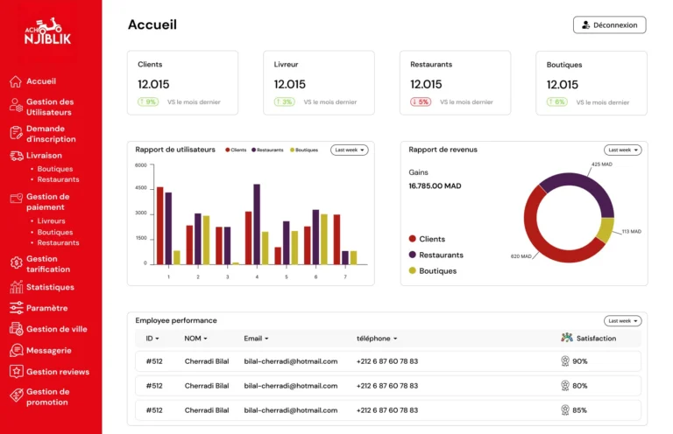Select Boutiques under Gestion de paiement

(x=55, y=232)
